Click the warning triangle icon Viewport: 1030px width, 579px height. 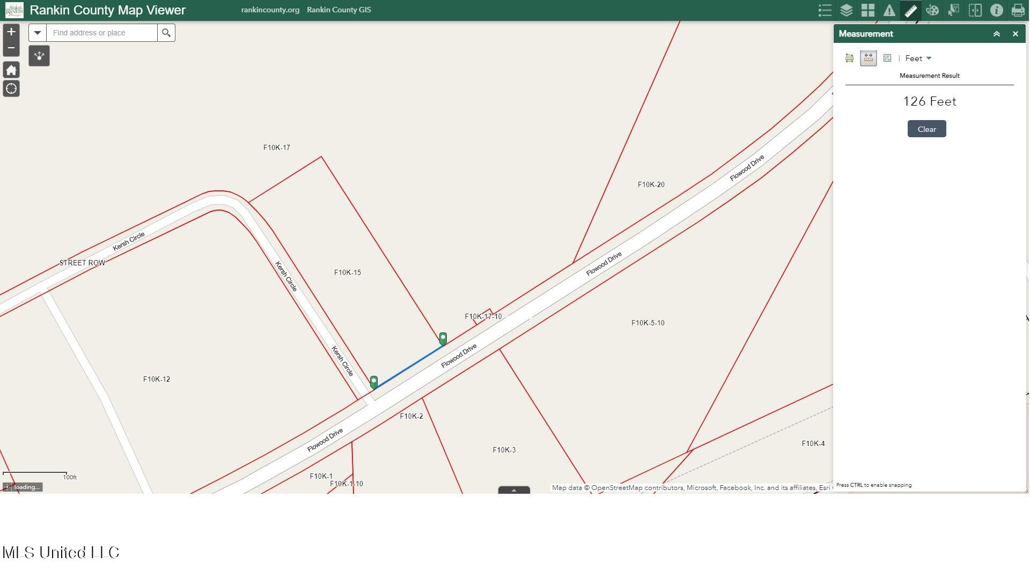click(889, 10)
